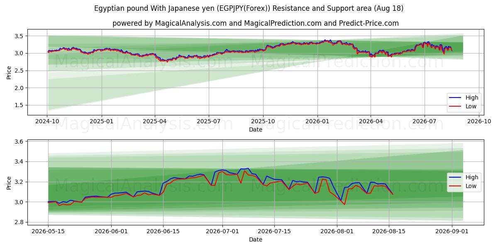Click the top chart 'Date' axis label
This screenshot has height=249, width=498.
256,129
